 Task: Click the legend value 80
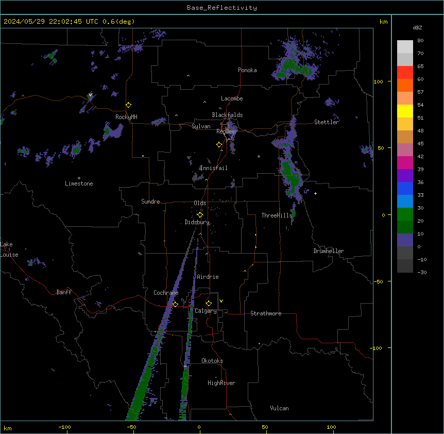[x=420, y=41]
